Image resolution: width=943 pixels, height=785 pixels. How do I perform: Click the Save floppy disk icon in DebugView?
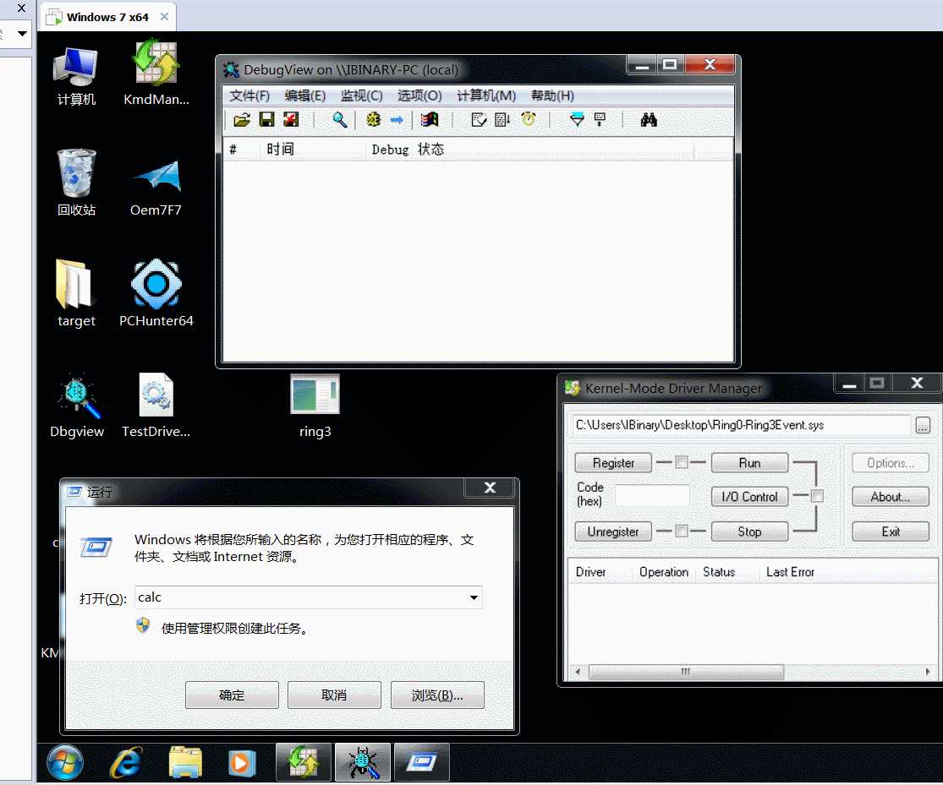tap(266, 120)
